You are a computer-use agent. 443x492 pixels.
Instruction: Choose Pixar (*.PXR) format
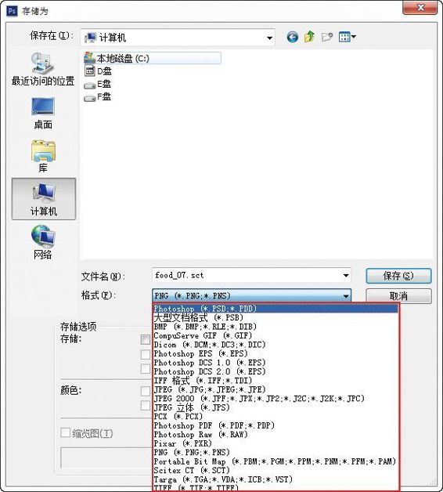(276, 443)
